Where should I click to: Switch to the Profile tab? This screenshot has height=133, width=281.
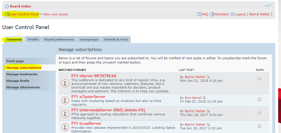33,40
